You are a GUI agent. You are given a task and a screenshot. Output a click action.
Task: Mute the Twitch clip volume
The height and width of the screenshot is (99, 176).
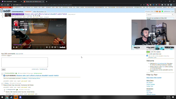pos(16,47)
